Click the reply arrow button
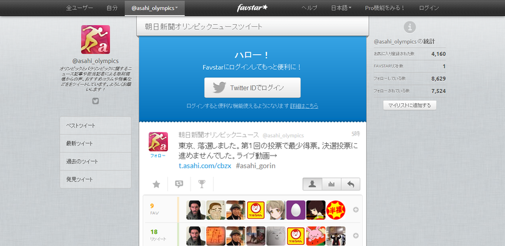 [x=350, y=184]
